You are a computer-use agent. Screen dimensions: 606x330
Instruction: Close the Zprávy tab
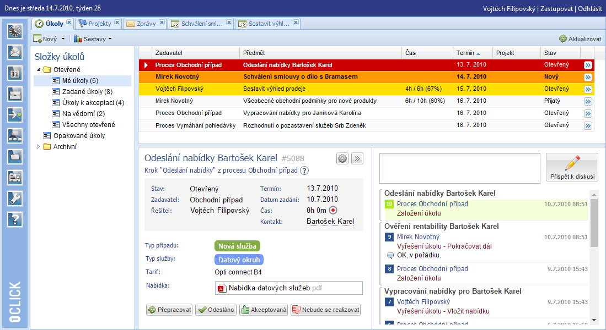[x=162, y=23]
